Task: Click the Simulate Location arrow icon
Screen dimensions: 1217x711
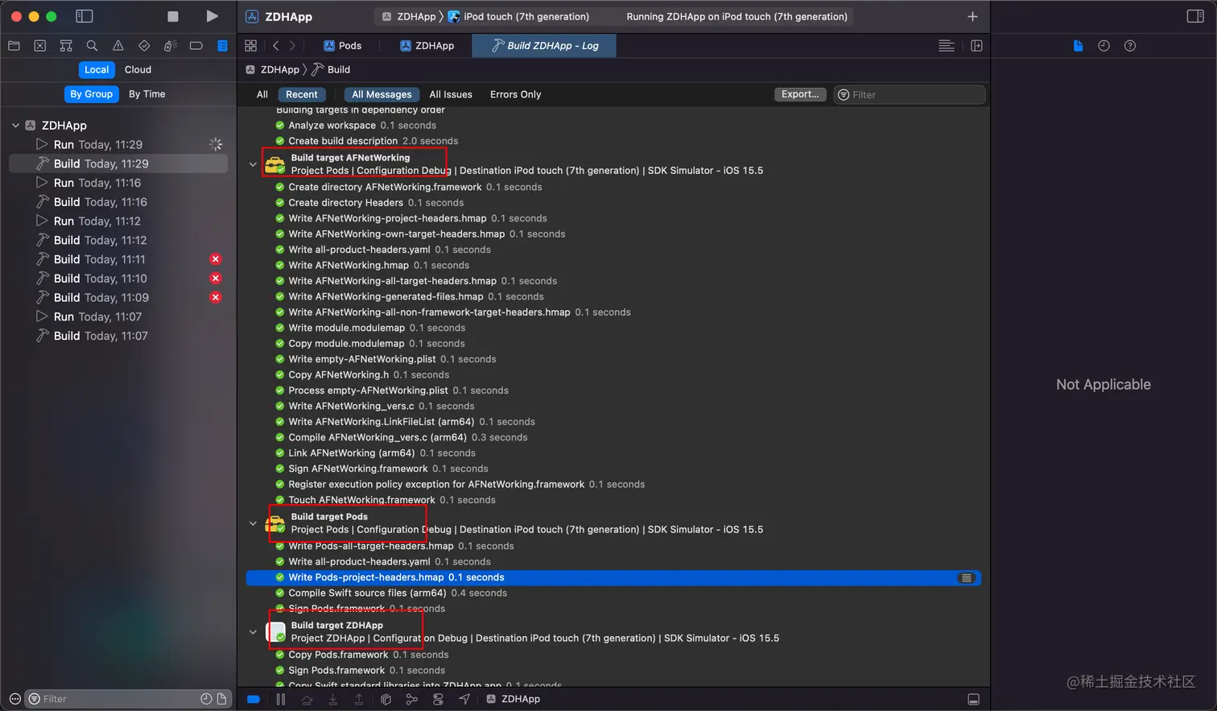Action: 464,699
